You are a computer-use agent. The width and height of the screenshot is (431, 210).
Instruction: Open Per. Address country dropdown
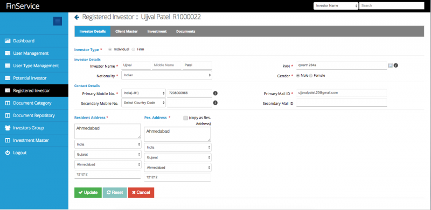tap(178, 147)
